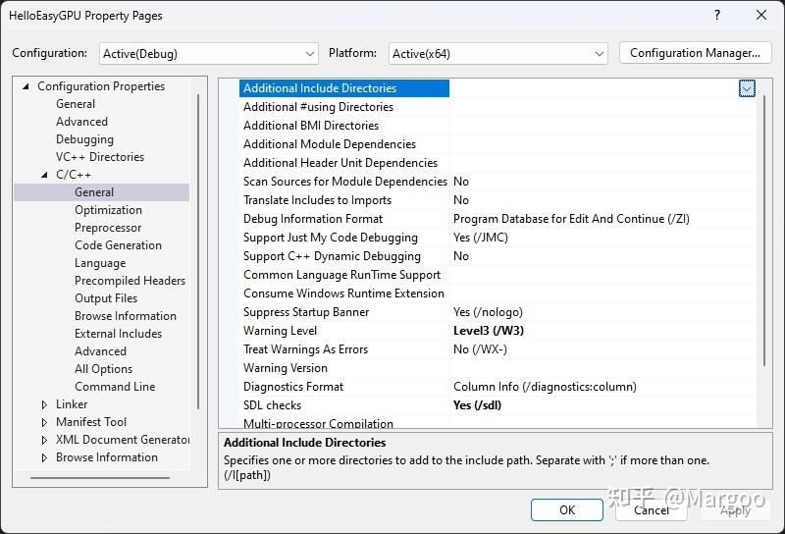This screenshot has width=785, height=534.
Task: Click the Program Database (/ZI) value
Action: (x=571, y=219)
